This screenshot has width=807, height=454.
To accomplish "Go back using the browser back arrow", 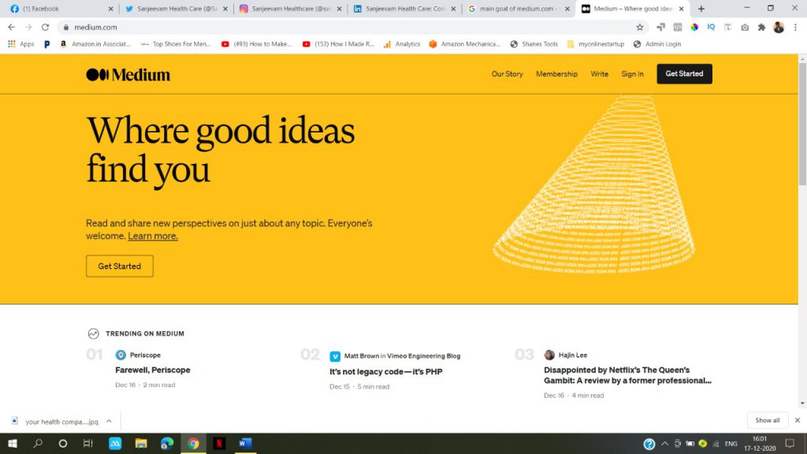I will pos(11,28).
